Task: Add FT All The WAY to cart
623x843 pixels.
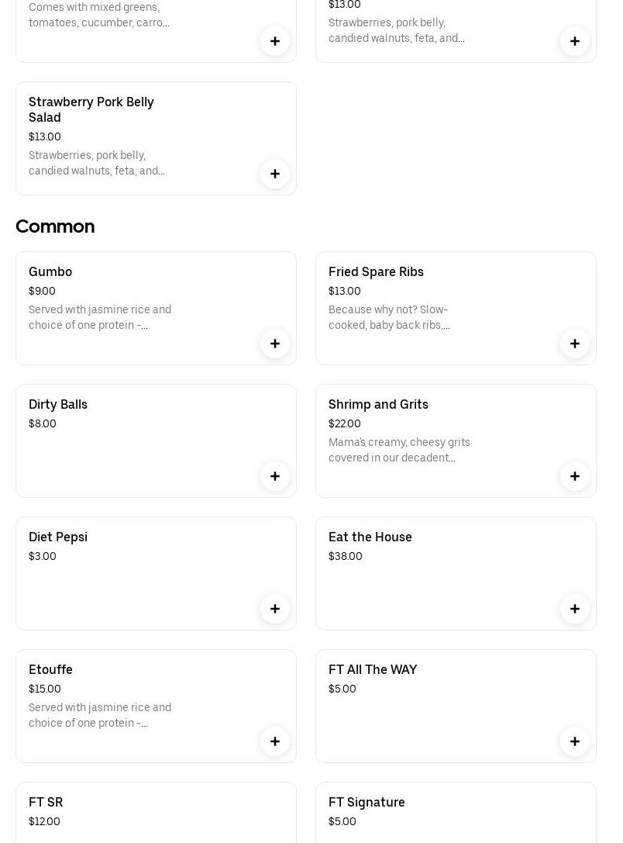Action: pyautogui.click(x=575, y=741)
